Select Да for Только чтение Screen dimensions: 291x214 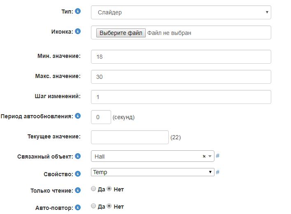coord(93,189)
